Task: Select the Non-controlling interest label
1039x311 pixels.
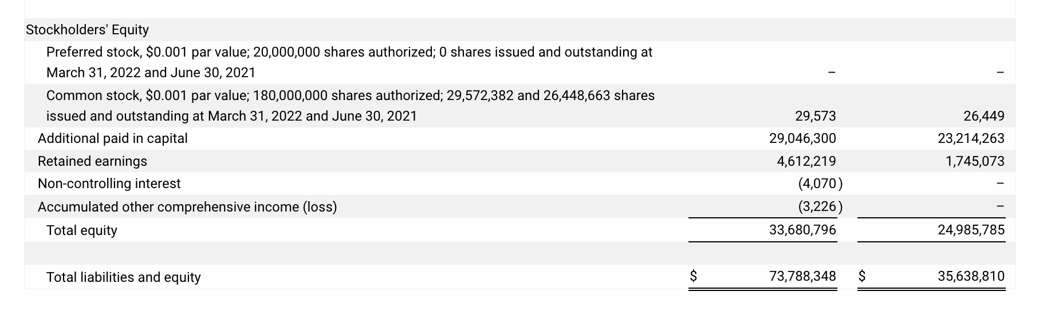Action: pyautogui.click(x=109, y=184)
